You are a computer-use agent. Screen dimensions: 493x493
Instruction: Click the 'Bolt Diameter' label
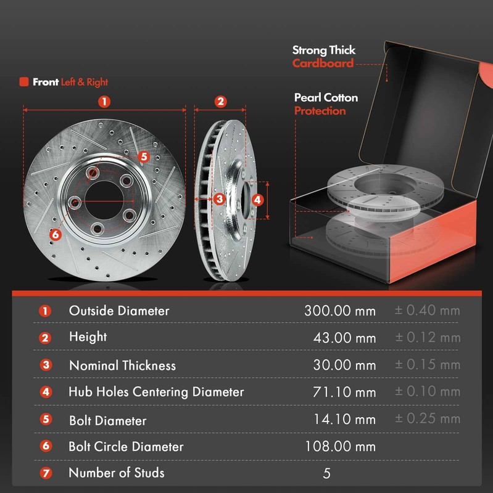(x=107, y=421)
